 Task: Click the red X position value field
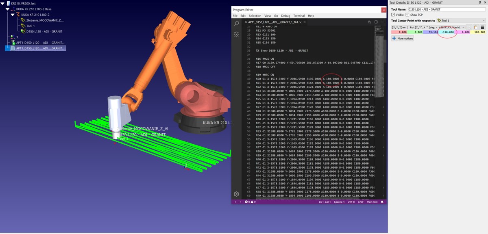[x=399, y=32]
